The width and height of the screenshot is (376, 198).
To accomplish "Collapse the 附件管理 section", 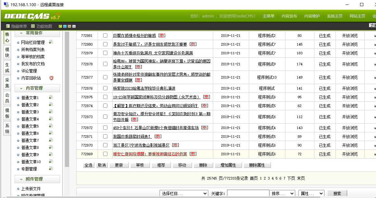I will (21, 179).
